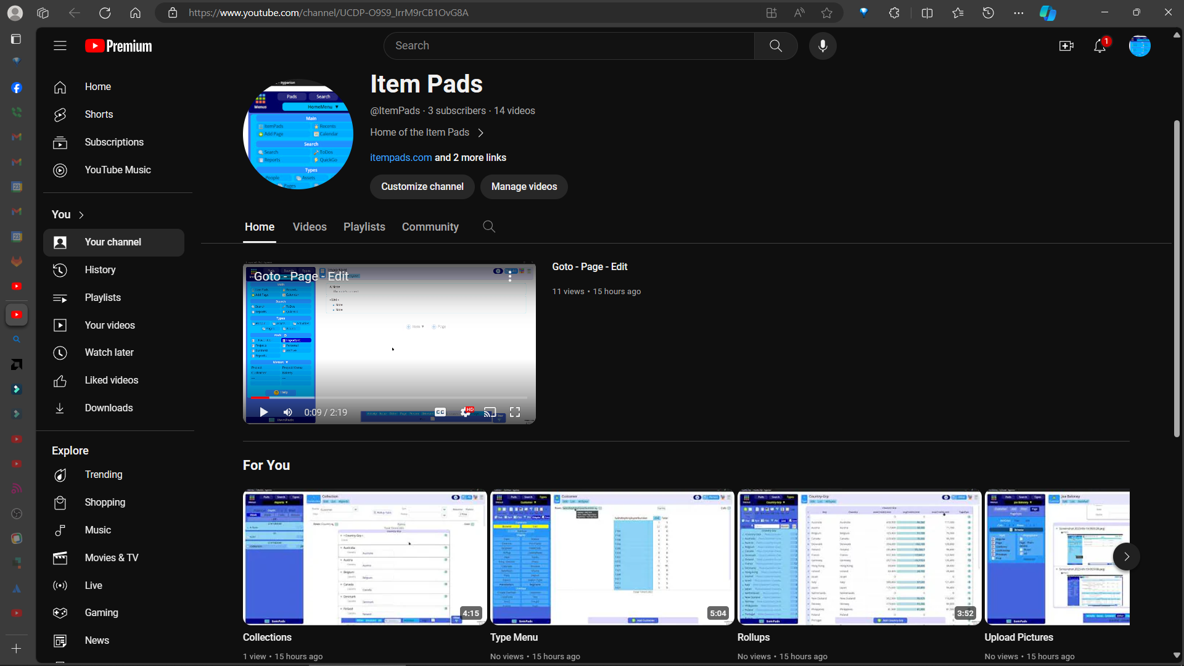1184x666 pixels.
Task: Go to the browser home page
Action: click(135, 13)
